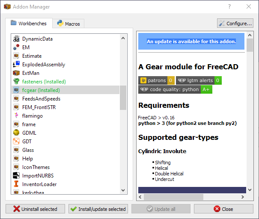Click 'A Gear module for FreeCAD' heading

[188, 67]
